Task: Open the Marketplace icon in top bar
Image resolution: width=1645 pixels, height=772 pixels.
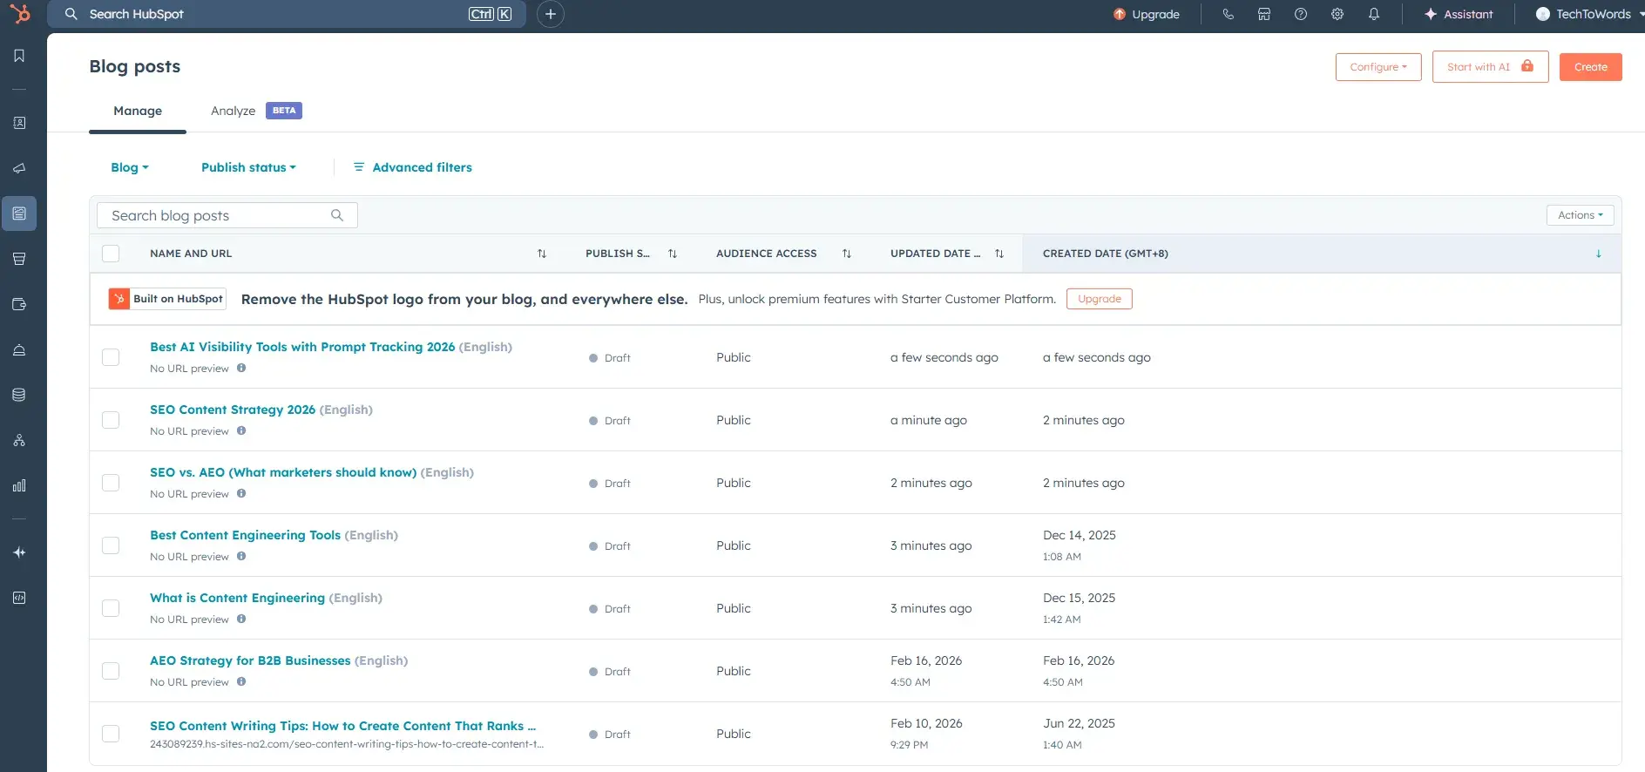Action: tap(1264, 14)
